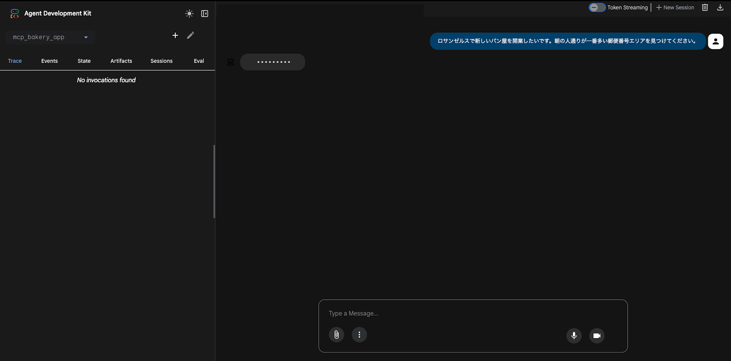The image size is (731, 361).
Task: Delete the session with the trash icon
Action: tap(705, 8)
